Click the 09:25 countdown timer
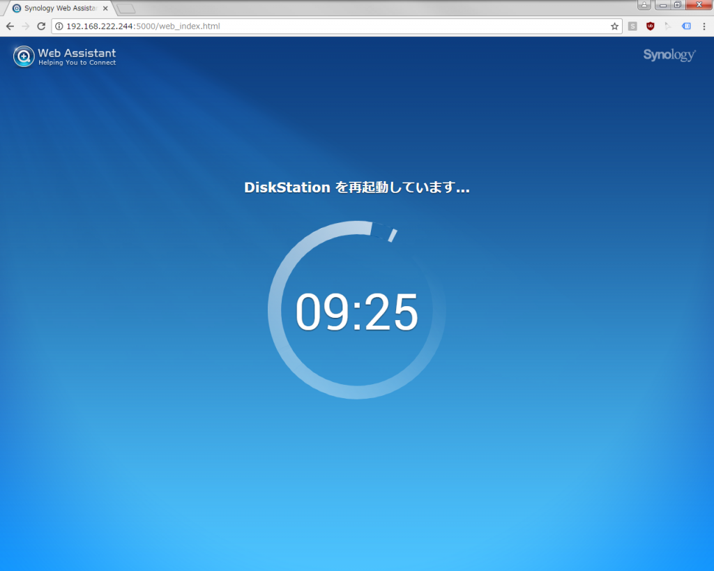 357,312
